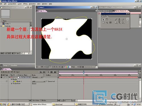142x106 pixels.
Task: Open Adobe After Effects taskbar button
Action: point(40,104)
